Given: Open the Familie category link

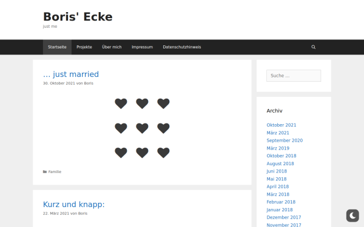Looking at the screenshot, I should [x=55, y=172].
